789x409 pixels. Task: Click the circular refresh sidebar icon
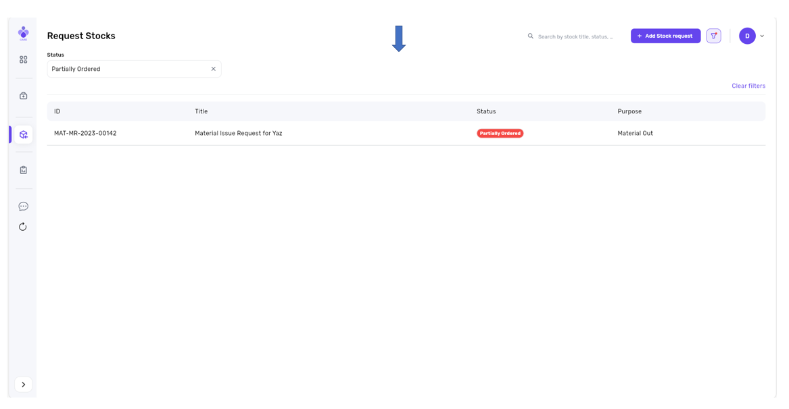(x=23, y=227)
